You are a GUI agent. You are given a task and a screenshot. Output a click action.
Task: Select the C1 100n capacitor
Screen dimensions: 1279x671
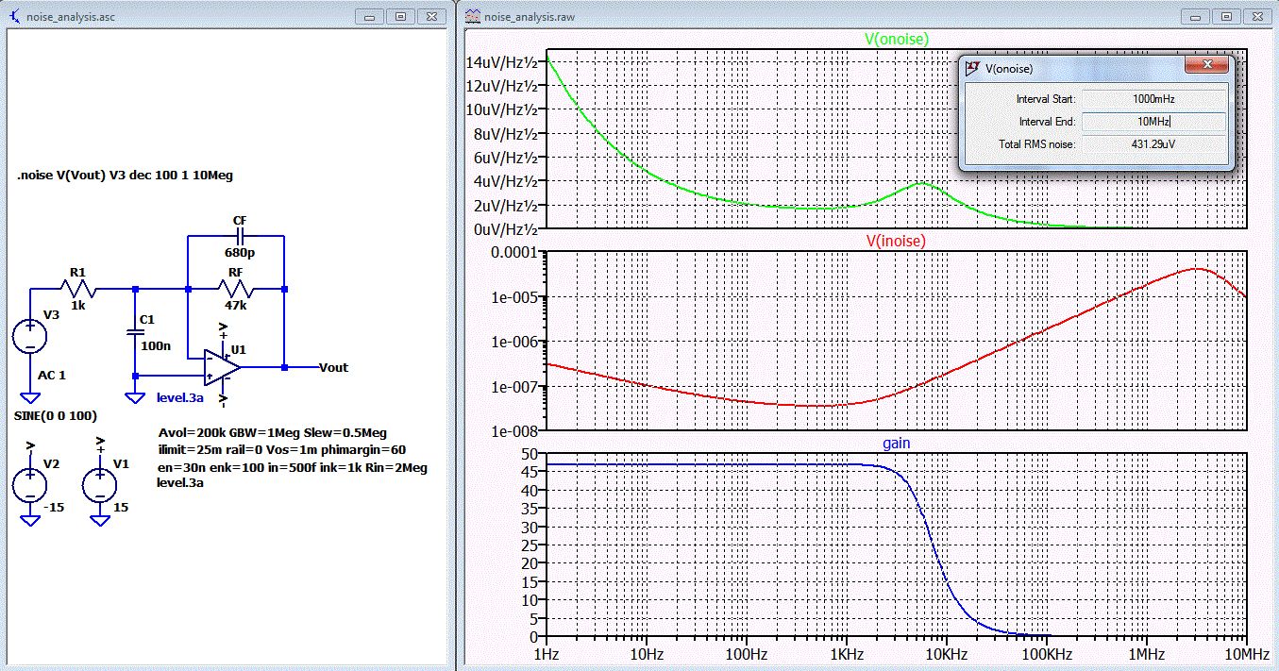click(x=136, y=332)
